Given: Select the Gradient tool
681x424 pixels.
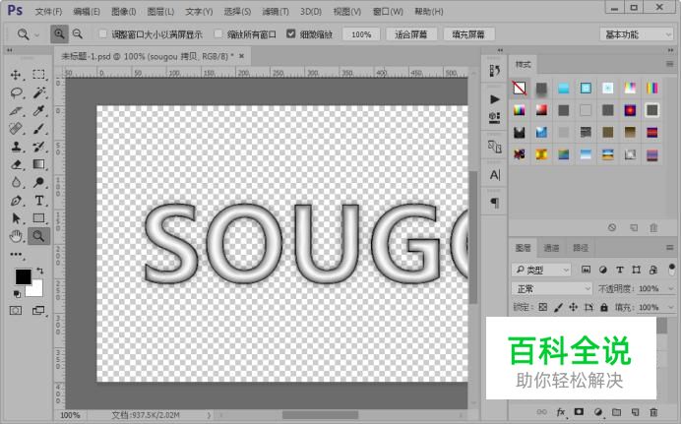Looking at the screenshot, I should (38, 164).
